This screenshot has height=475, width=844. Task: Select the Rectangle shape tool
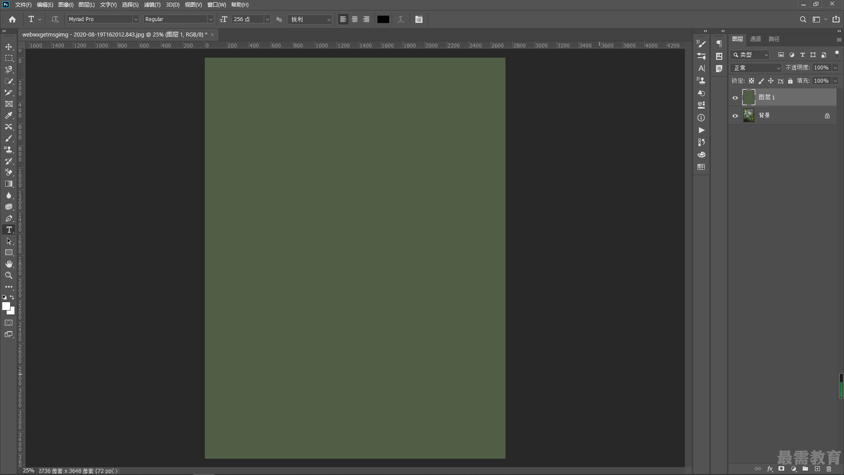coord(9,252)
